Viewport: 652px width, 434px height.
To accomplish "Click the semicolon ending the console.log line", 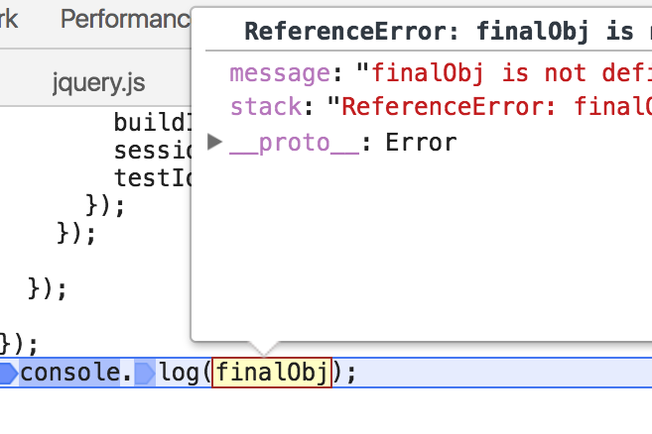I will point(349,374).
